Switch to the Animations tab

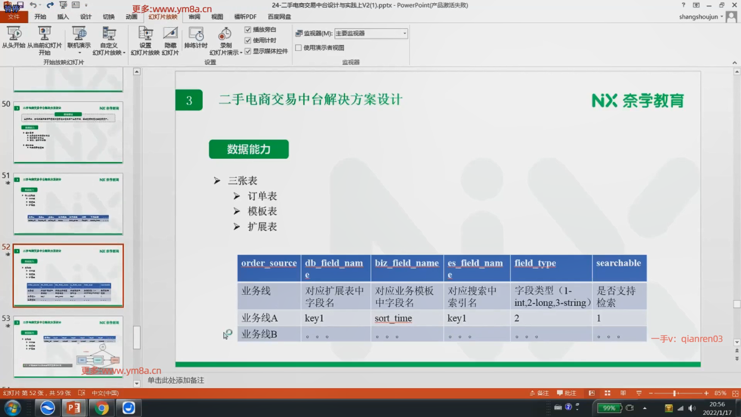(131, 17)
